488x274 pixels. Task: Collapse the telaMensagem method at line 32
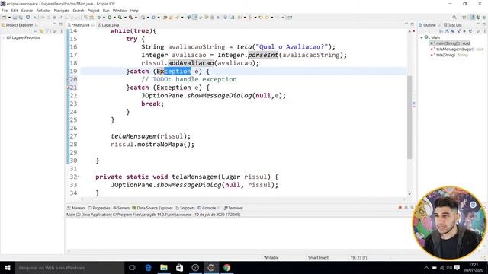coord(79,177)
